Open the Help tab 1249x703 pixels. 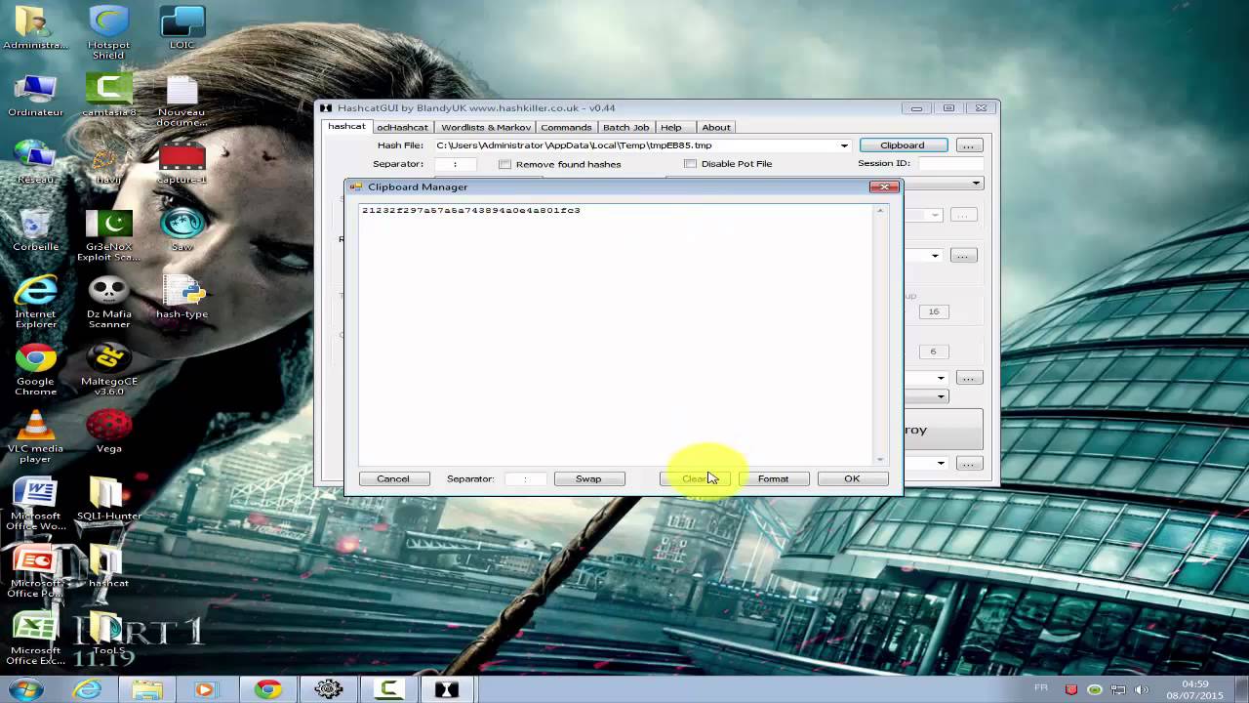pos(670,127)
